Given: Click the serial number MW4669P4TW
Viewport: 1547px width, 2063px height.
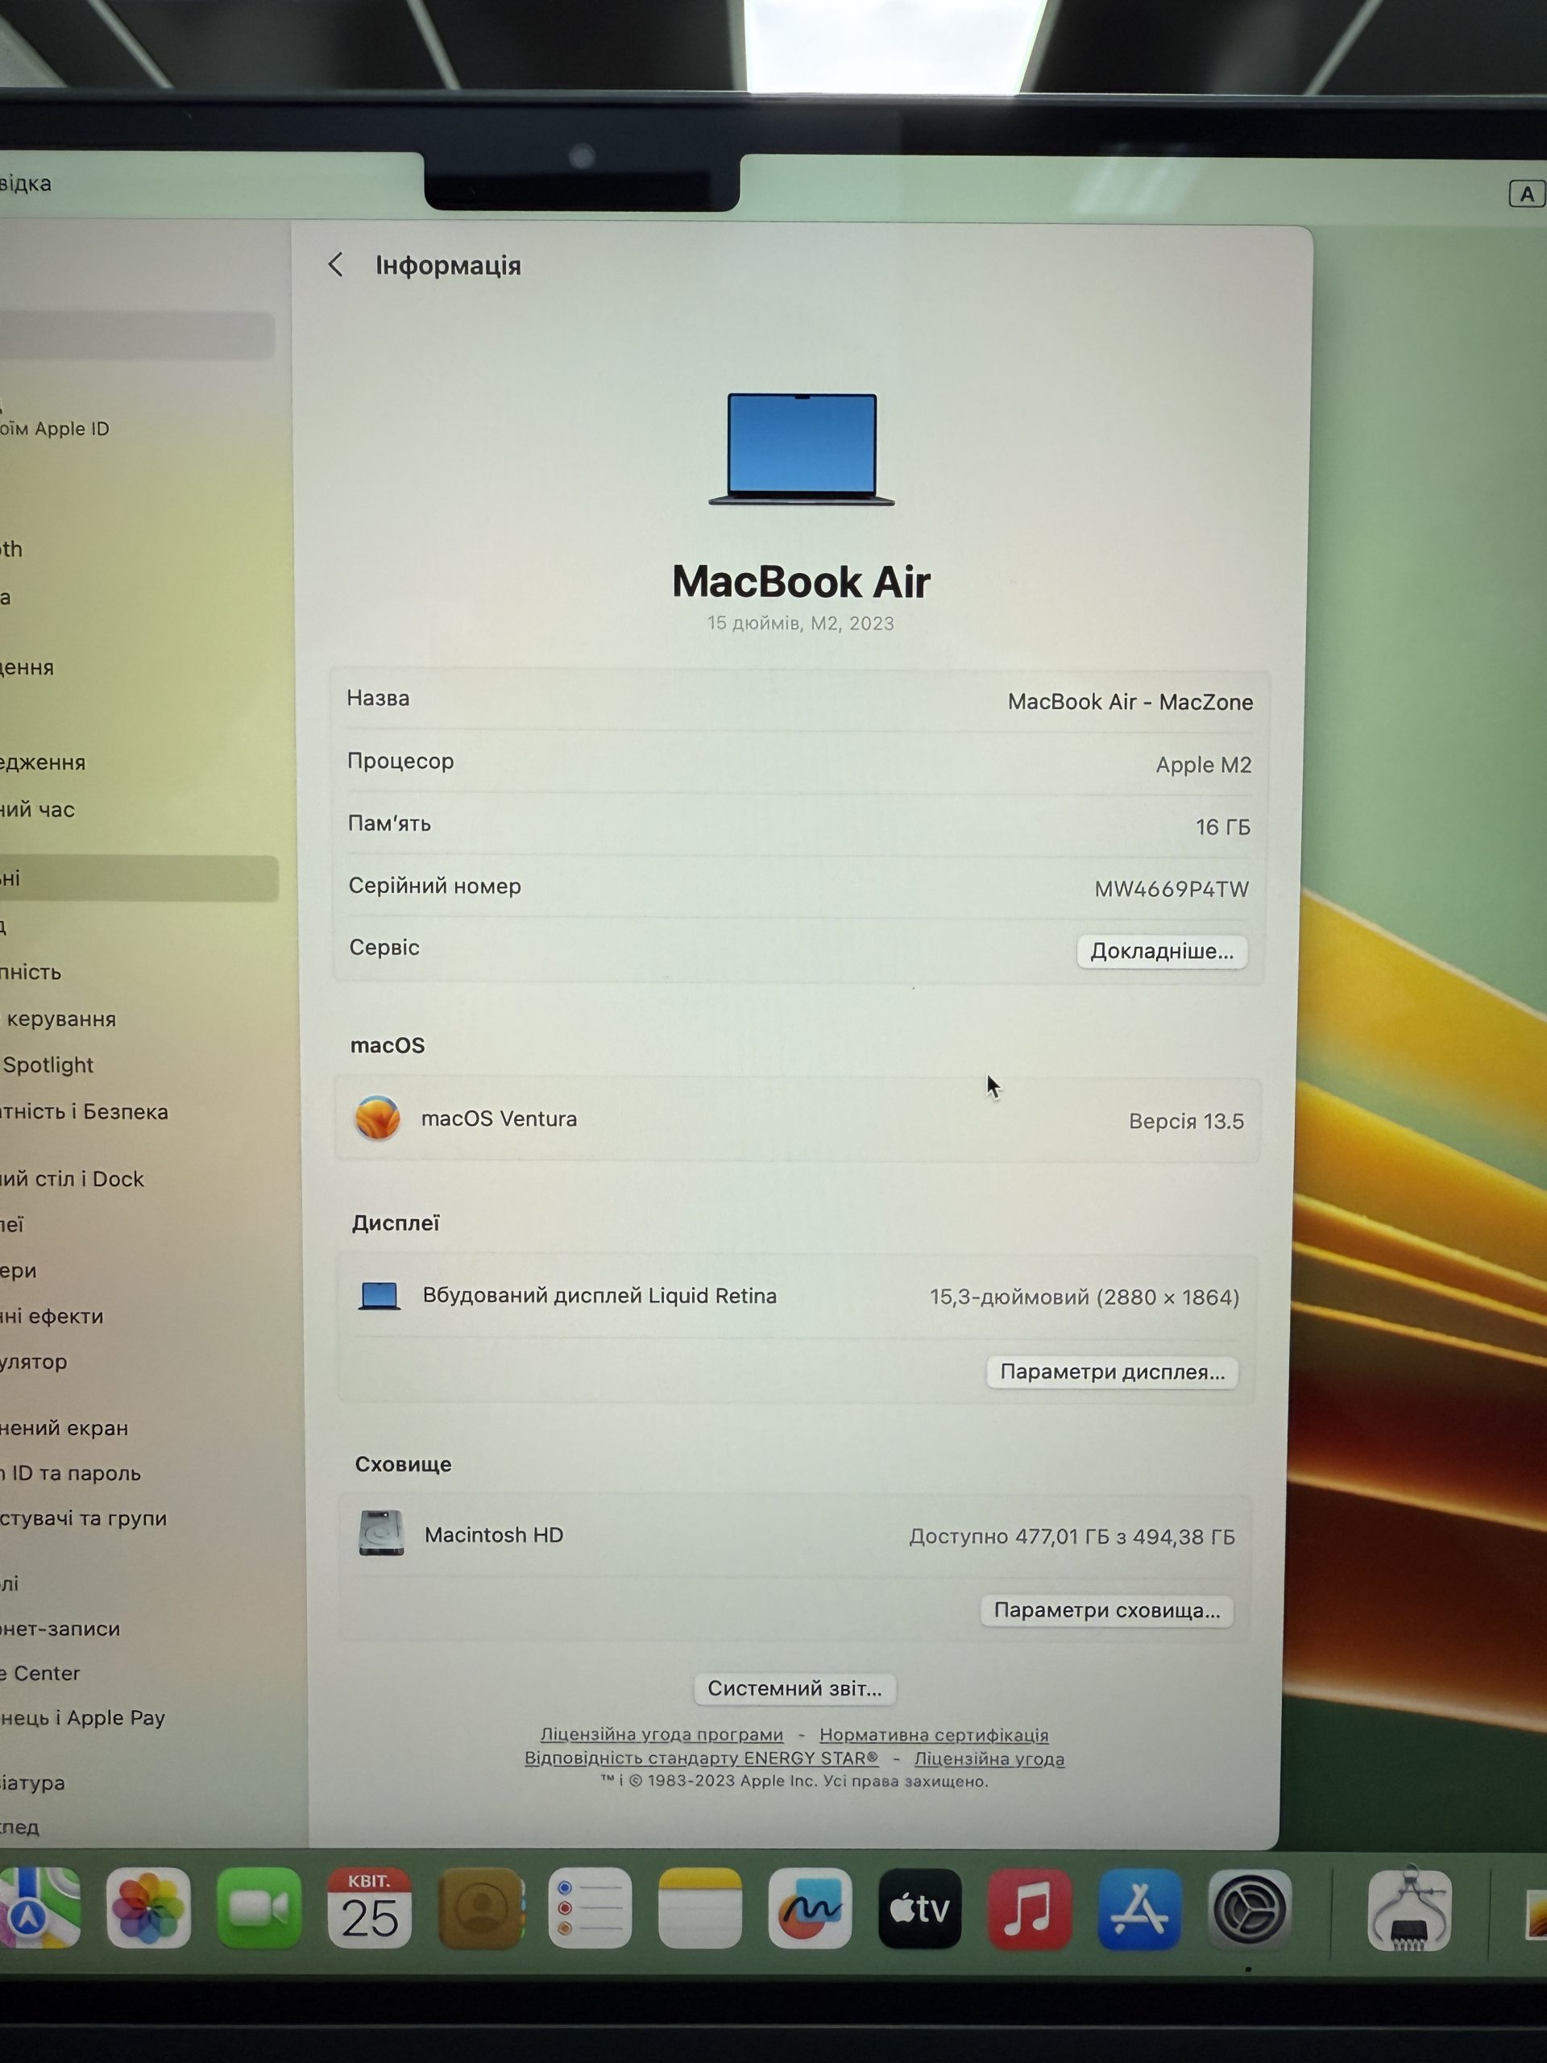Looking at the screenshot, I should [x=1172, y=889].
